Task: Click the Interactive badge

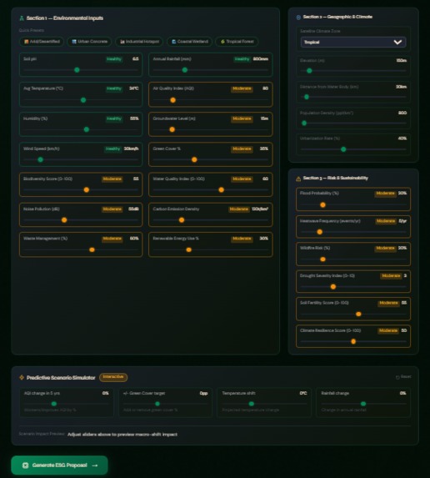Action: pos(113,377)
